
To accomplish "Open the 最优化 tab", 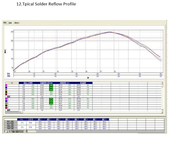I will (16, 23).
